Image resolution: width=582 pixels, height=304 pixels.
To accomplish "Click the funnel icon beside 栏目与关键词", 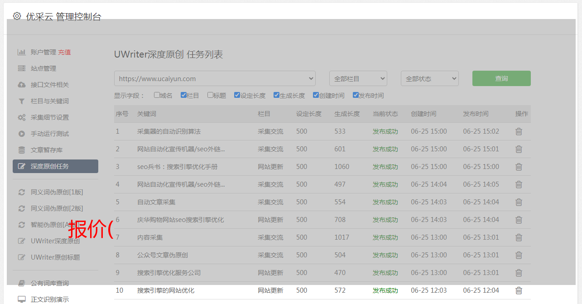I will (x=21, y=101).
